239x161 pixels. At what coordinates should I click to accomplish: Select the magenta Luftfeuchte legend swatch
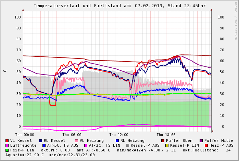[x=7, y=145]
